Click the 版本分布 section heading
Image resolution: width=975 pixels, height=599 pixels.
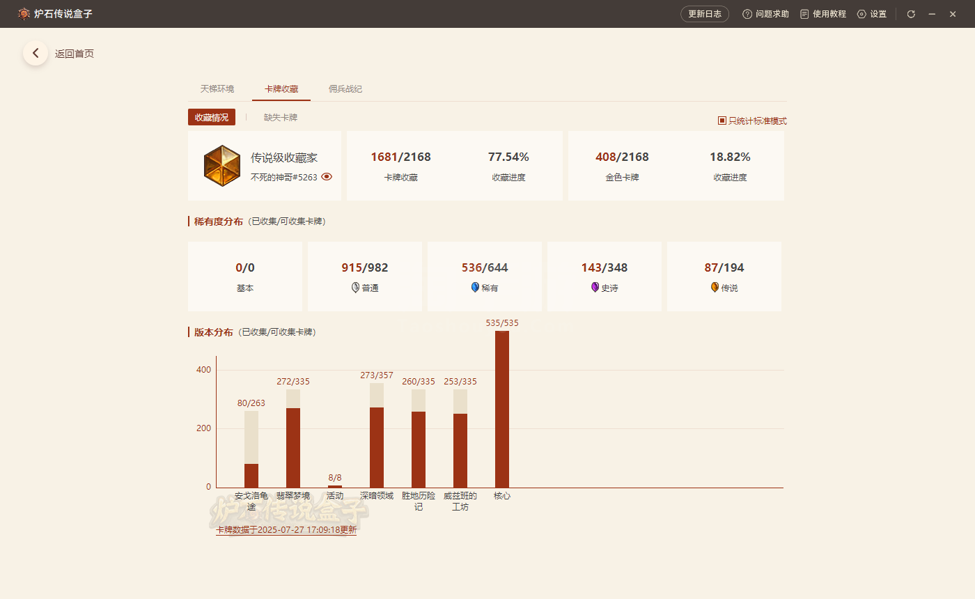(214, 332)
